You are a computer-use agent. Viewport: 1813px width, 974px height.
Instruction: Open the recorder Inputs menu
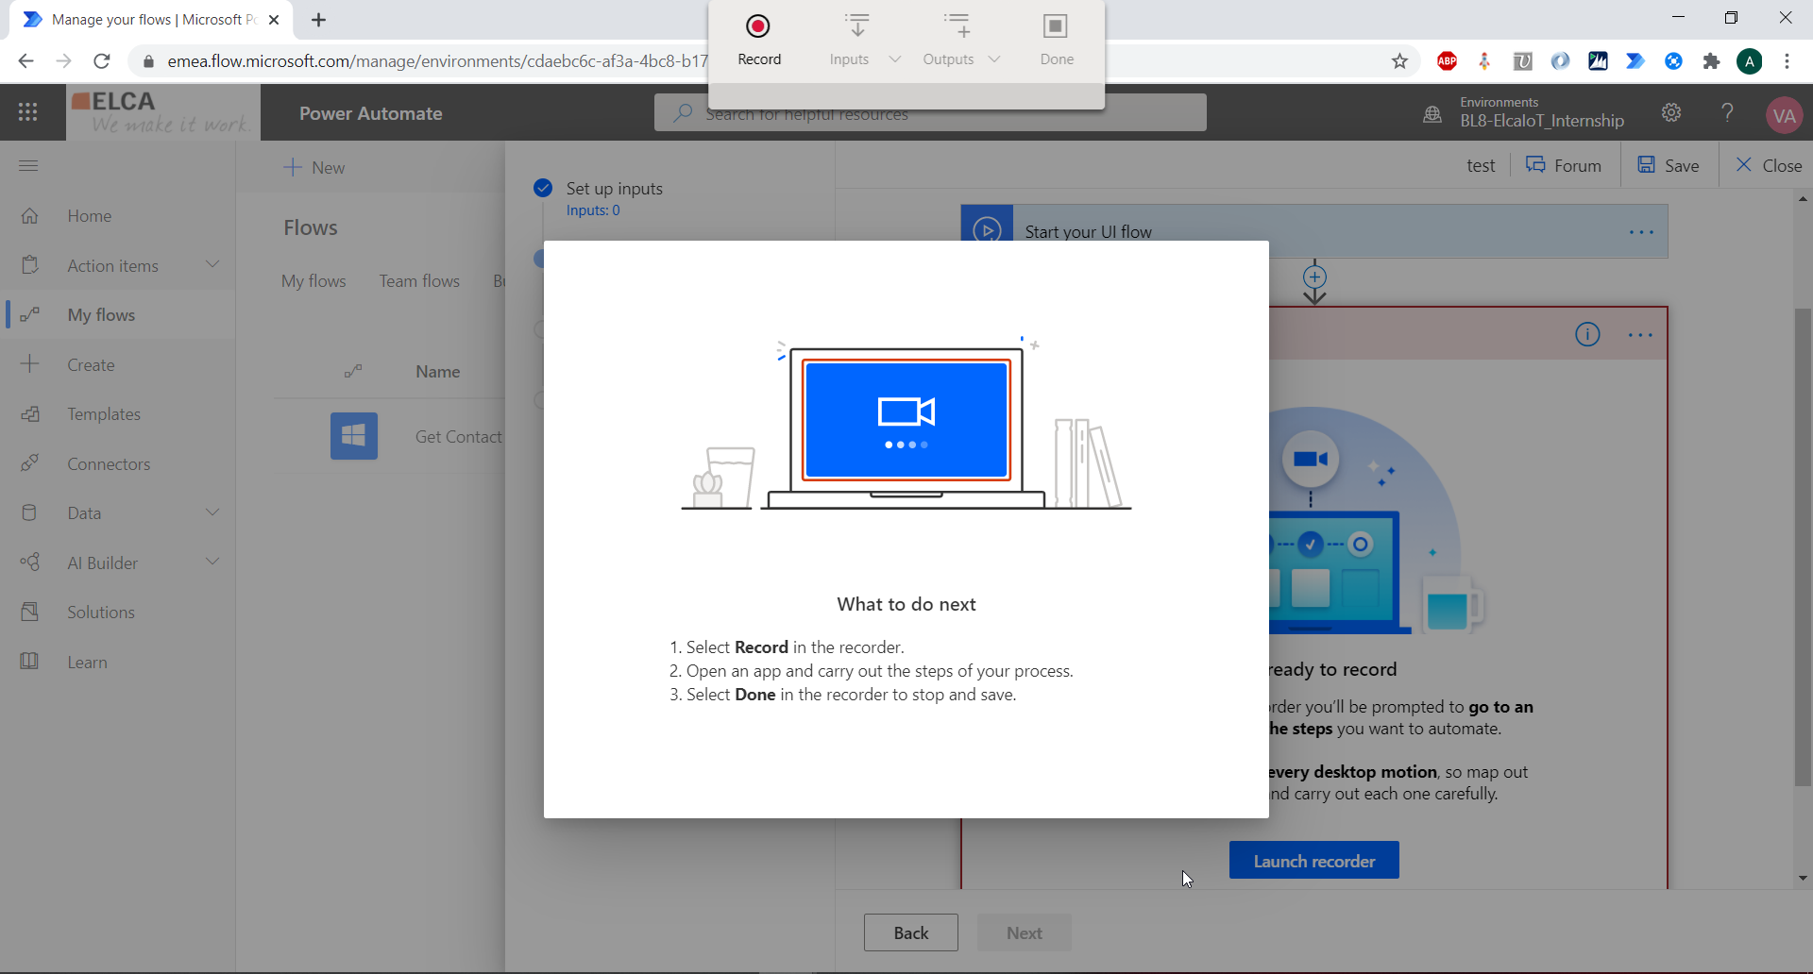tap(849, 40)
